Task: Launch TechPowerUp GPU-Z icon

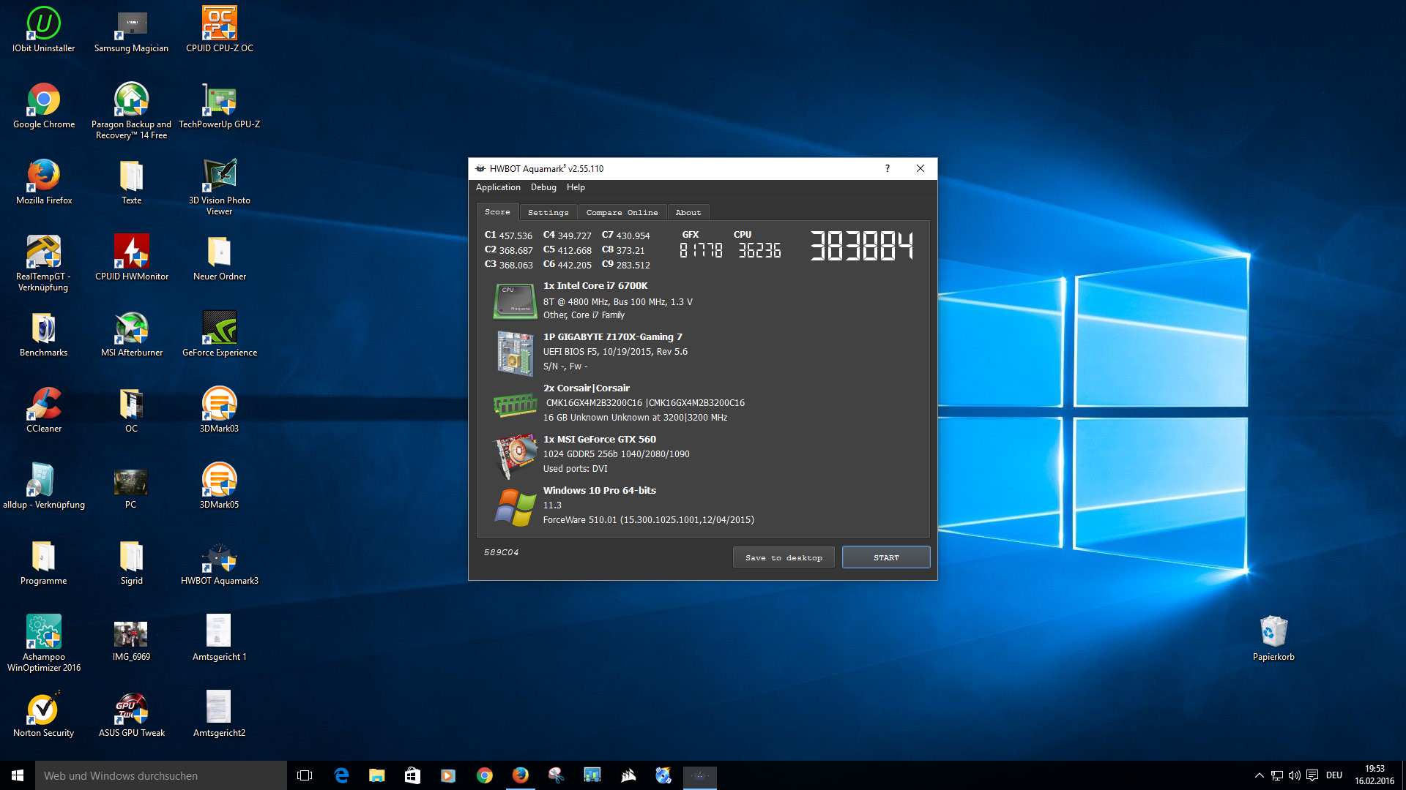Action: click(220, 105)
